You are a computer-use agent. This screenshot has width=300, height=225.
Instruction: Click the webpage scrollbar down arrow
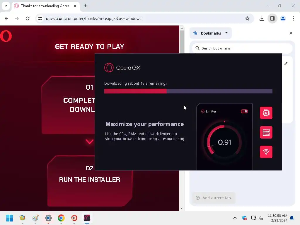point(182,208)
